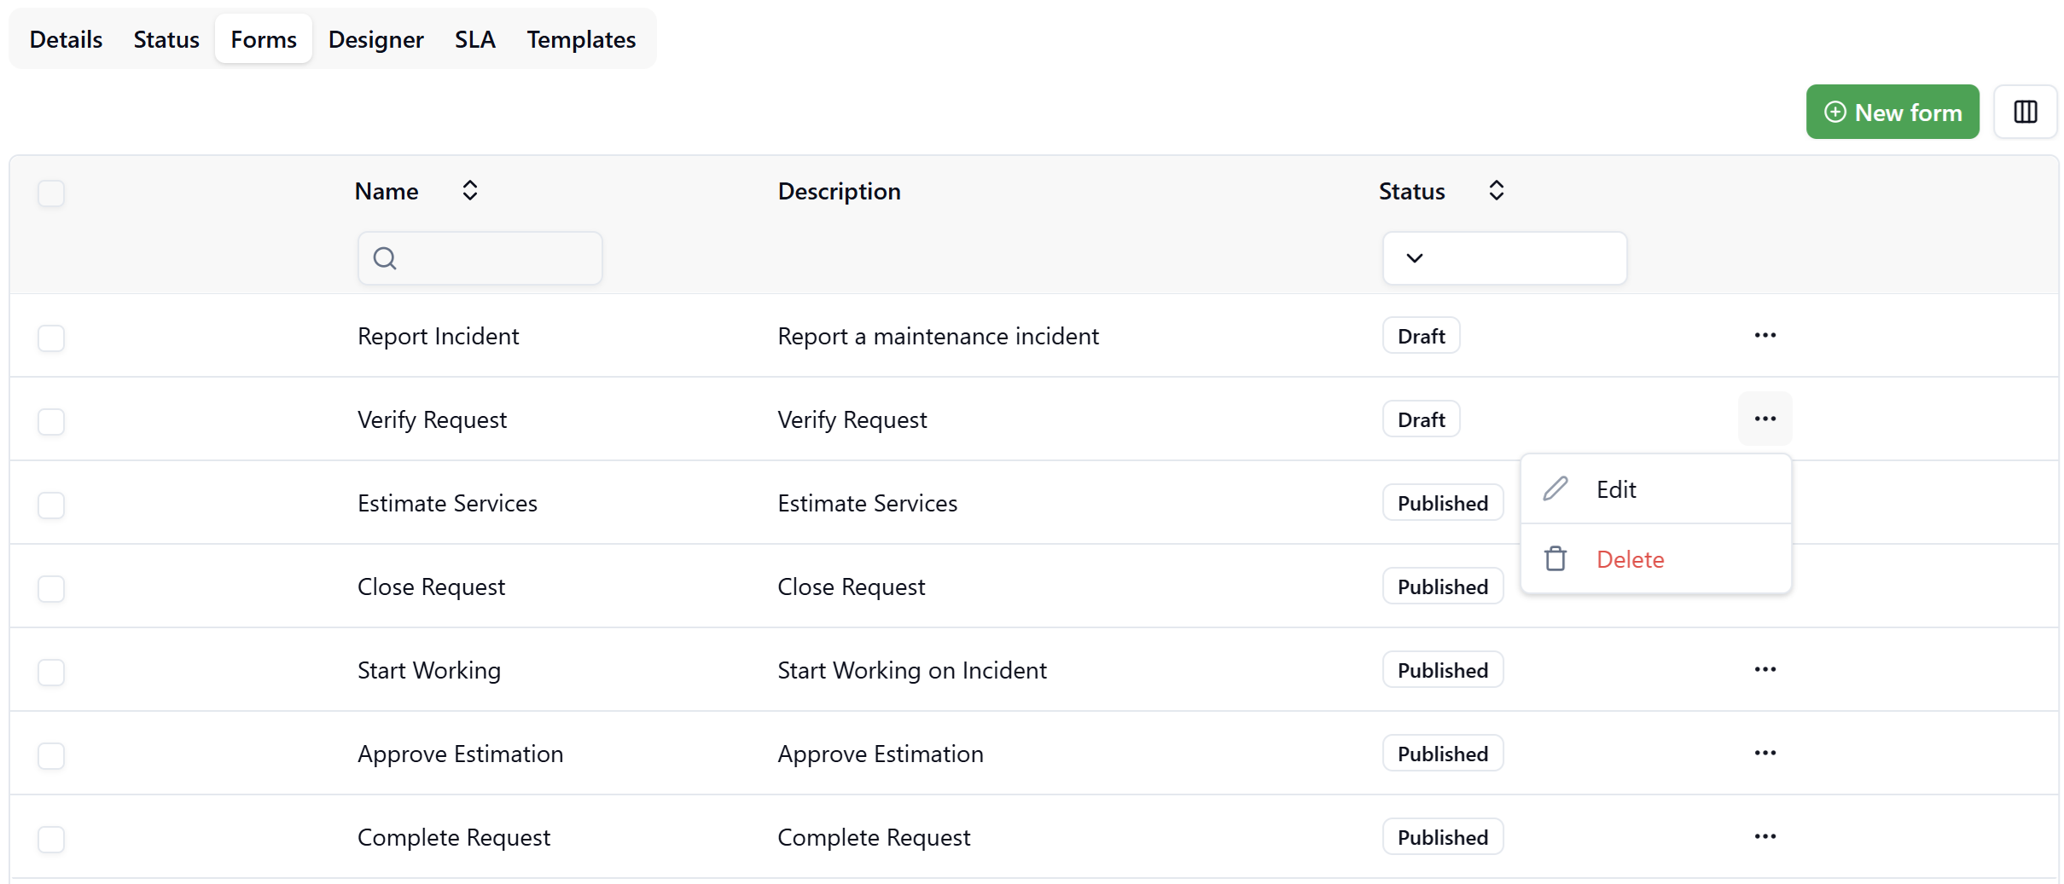Click the Draft badge on Verify Request
The width and height of the screenshot is (2064, 884).
pos(1421,419)
